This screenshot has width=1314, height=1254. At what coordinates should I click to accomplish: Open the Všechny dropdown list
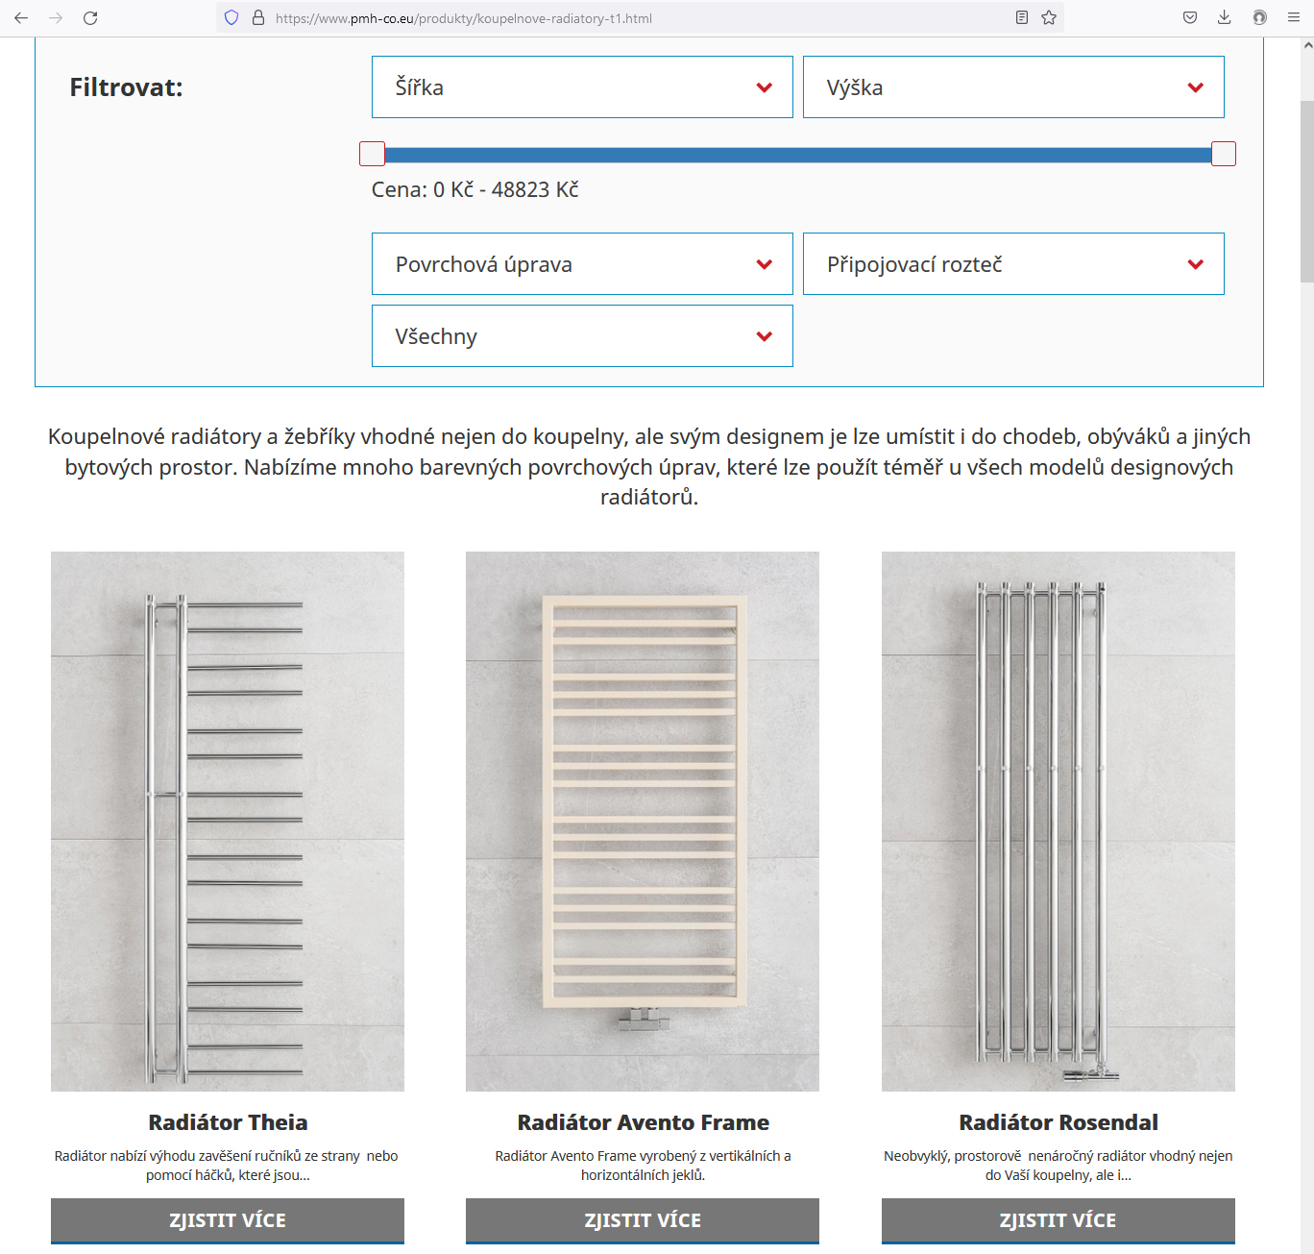coord(582,336)
